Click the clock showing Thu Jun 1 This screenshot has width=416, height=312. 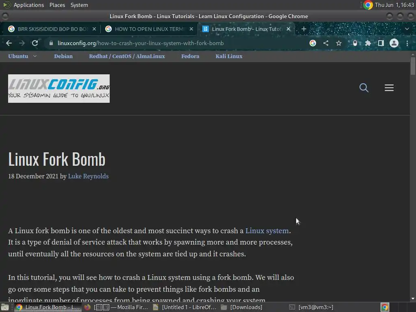tap(394, 5)
